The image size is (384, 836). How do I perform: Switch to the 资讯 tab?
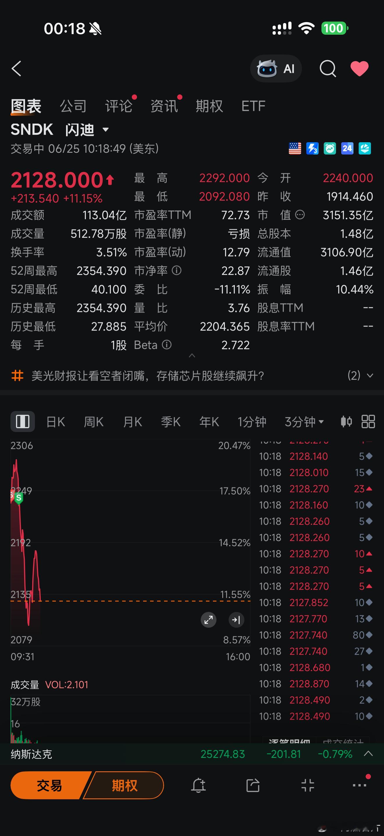coord(164,106)
